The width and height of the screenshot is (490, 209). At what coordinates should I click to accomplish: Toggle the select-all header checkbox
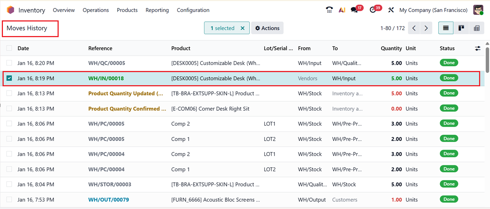tap(9, 48)
